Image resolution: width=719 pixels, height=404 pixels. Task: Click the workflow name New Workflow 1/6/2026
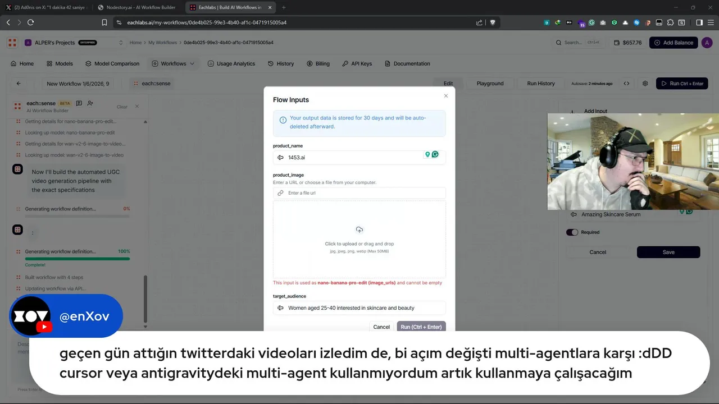pos(78,84)
